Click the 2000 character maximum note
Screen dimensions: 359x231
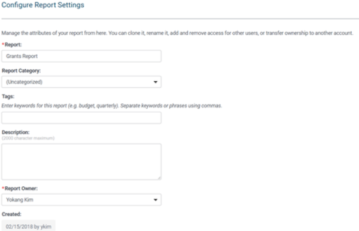coord(28,138)
